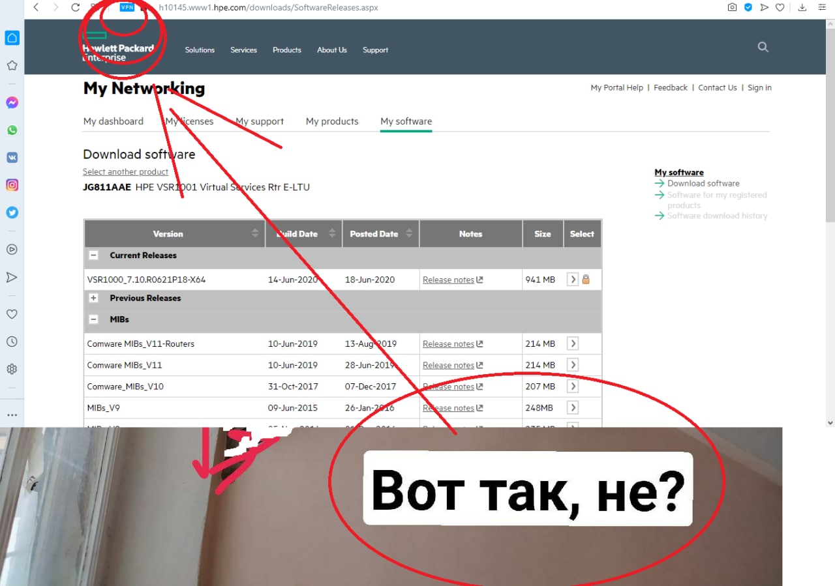Open the Products menu
Viewport: 835px width, 586px height.
pyautogui.click(x=287, y=50)
